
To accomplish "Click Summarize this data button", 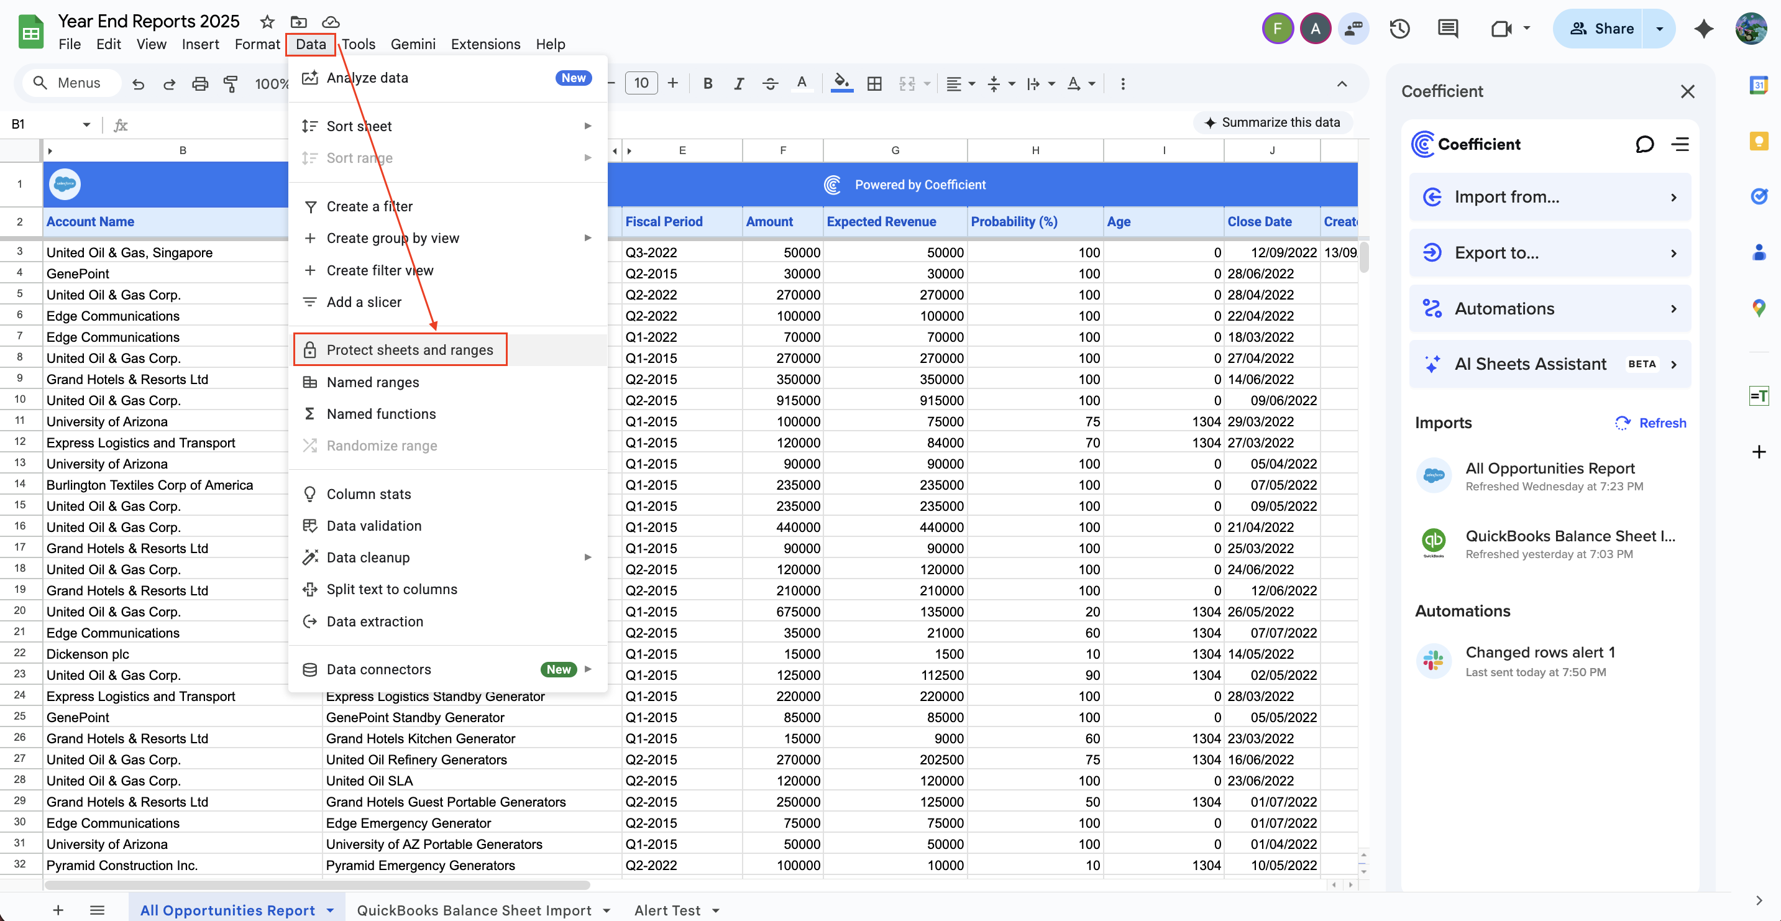I will 1272,122.
